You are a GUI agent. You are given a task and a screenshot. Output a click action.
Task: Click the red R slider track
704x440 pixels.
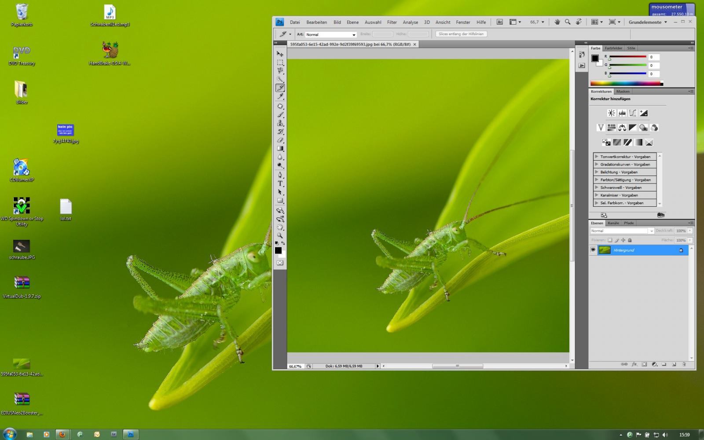[x=627, y=57]
